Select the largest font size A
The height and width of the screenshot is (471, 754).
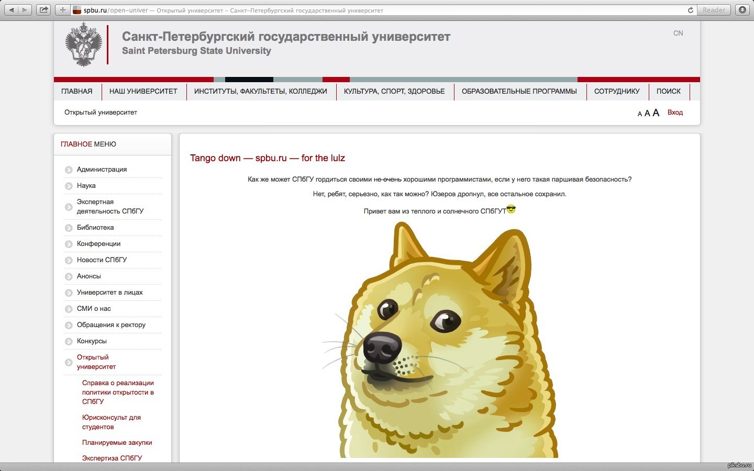click(x=656, y=113)
